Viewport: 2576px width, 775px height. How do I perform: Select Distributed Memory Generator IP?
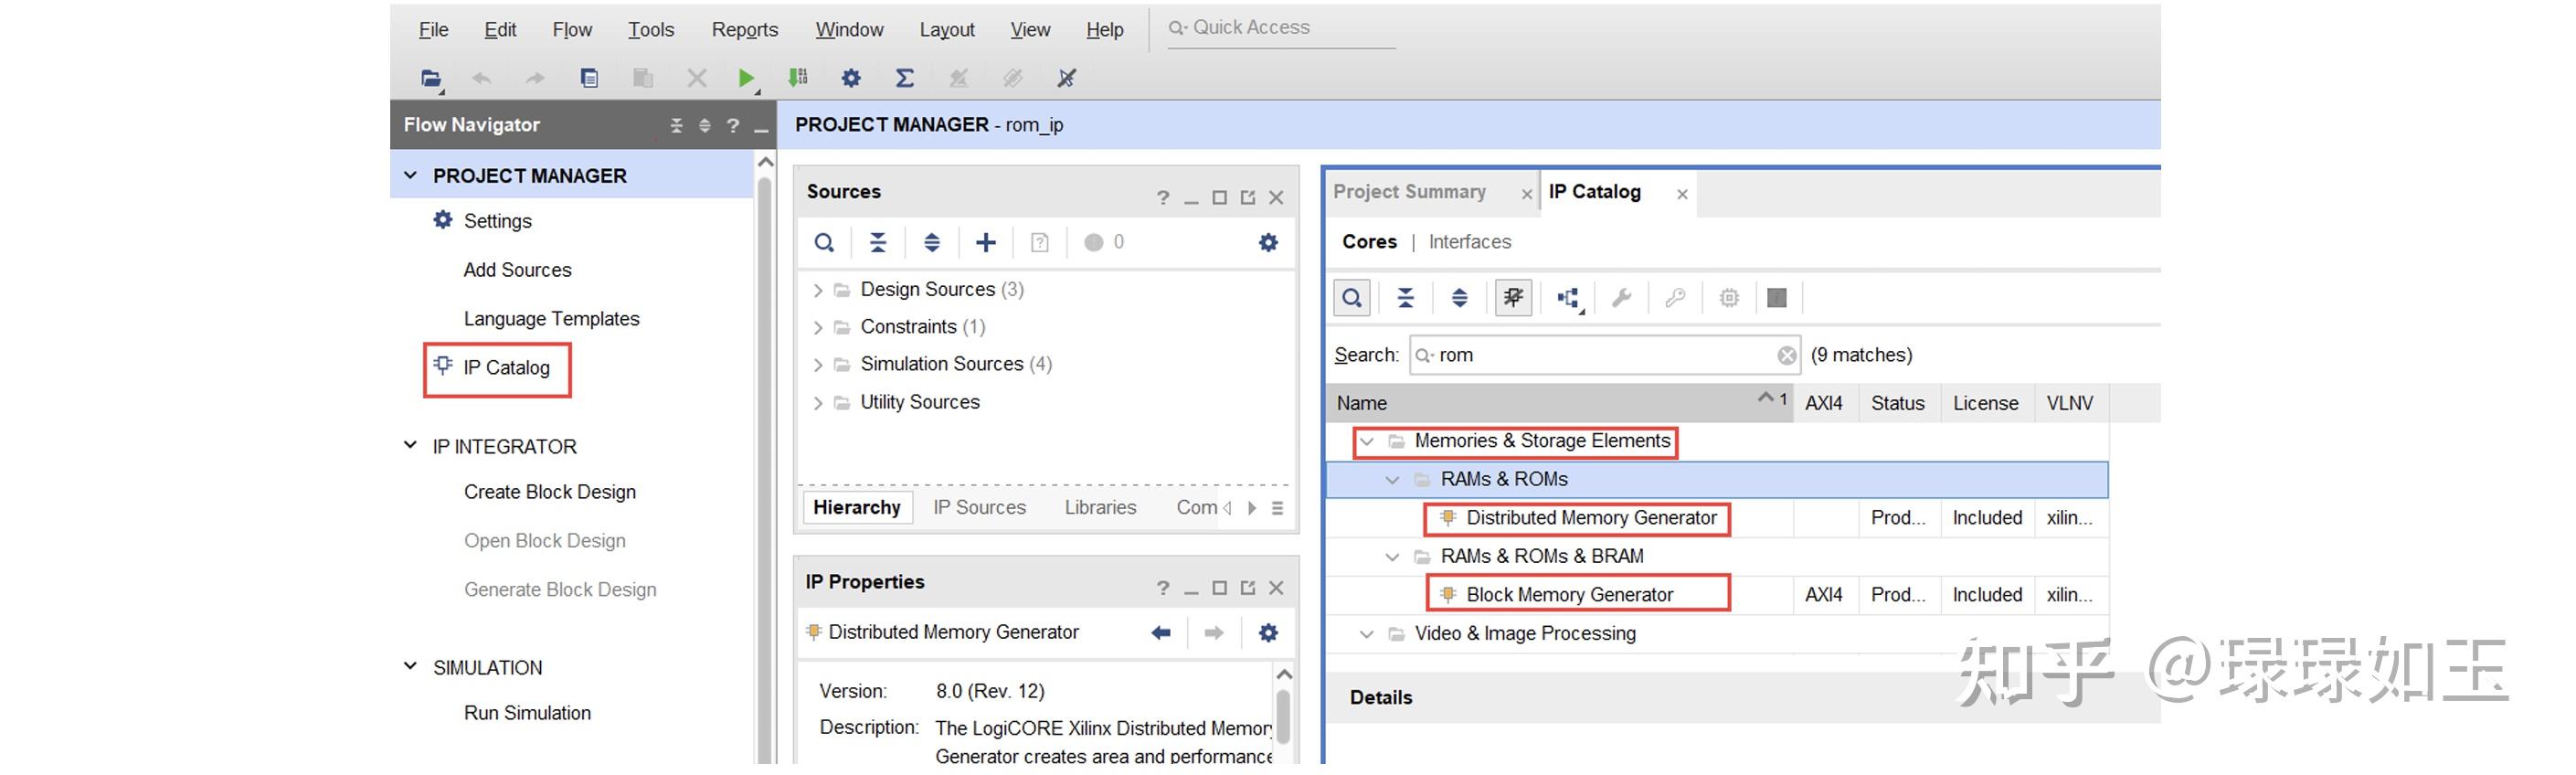coord(1590,519)
